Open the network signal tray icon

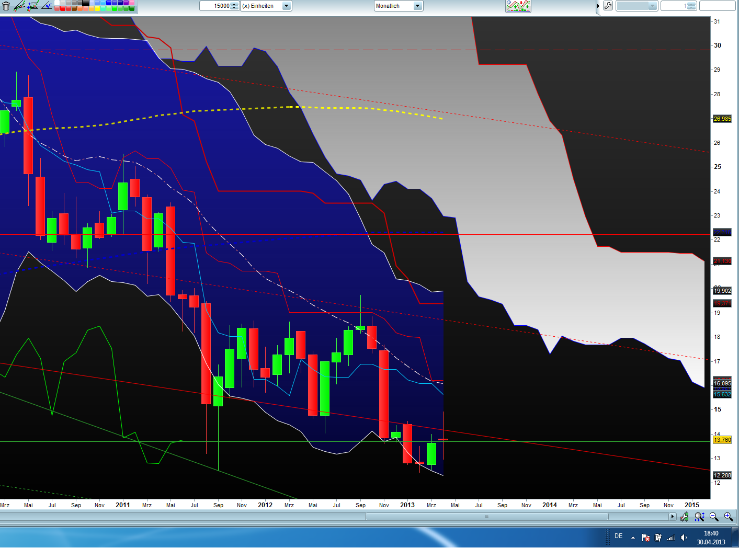pos(671,538)
